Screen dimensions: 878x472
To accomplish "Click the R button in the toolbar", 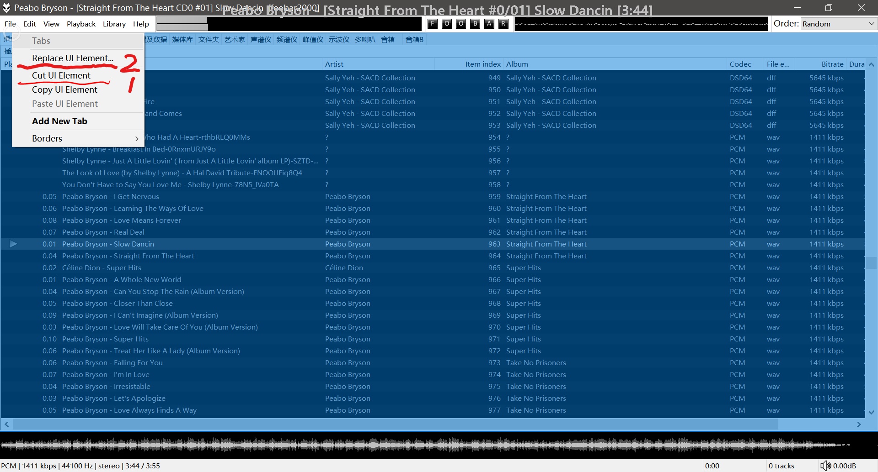I will click(x=503, y=24).
